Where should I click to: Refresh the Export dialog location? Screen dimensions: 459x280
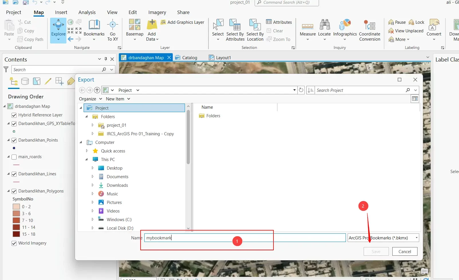301,90
